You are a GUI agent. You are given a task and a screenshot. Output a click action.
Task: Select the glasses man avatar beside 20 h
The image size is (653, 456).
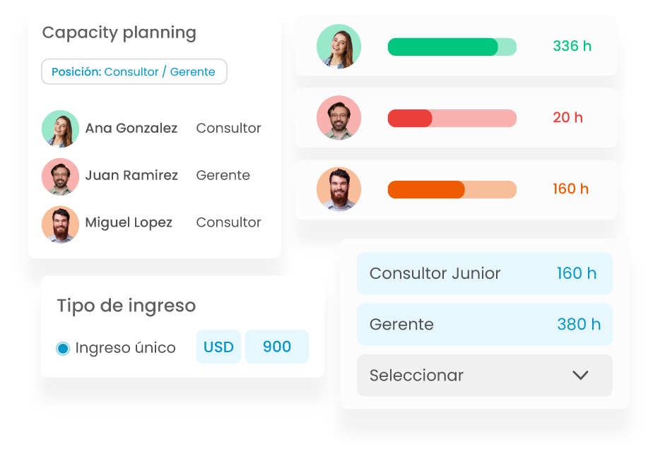coord(339,118)
